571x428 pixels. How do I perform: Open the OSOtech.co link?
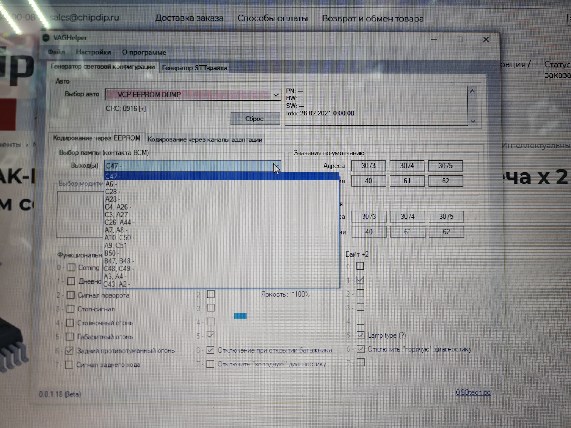point(473,392)
